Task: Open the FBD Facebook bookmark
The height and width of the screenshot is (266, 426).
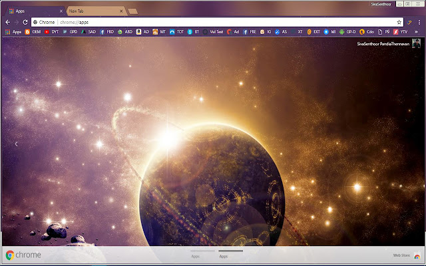Action: click(x=106, y=32)
